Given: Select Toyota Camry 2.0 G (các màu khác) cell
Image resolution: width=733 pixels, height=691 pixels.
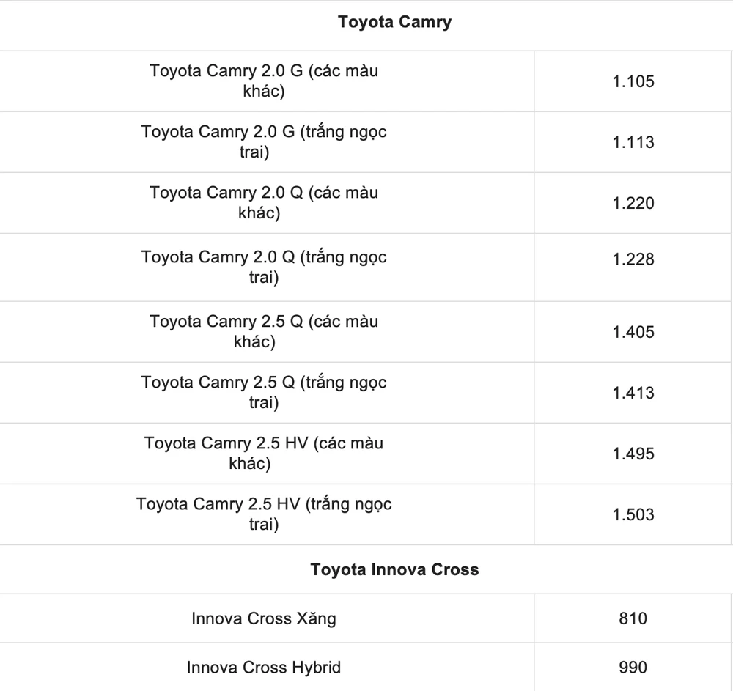Looking at the screenshot, I should (264, 81).
